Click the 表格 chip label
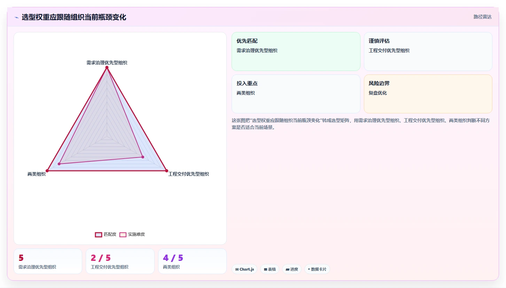The width and height of the screenshot is (506, 288). 272,269
